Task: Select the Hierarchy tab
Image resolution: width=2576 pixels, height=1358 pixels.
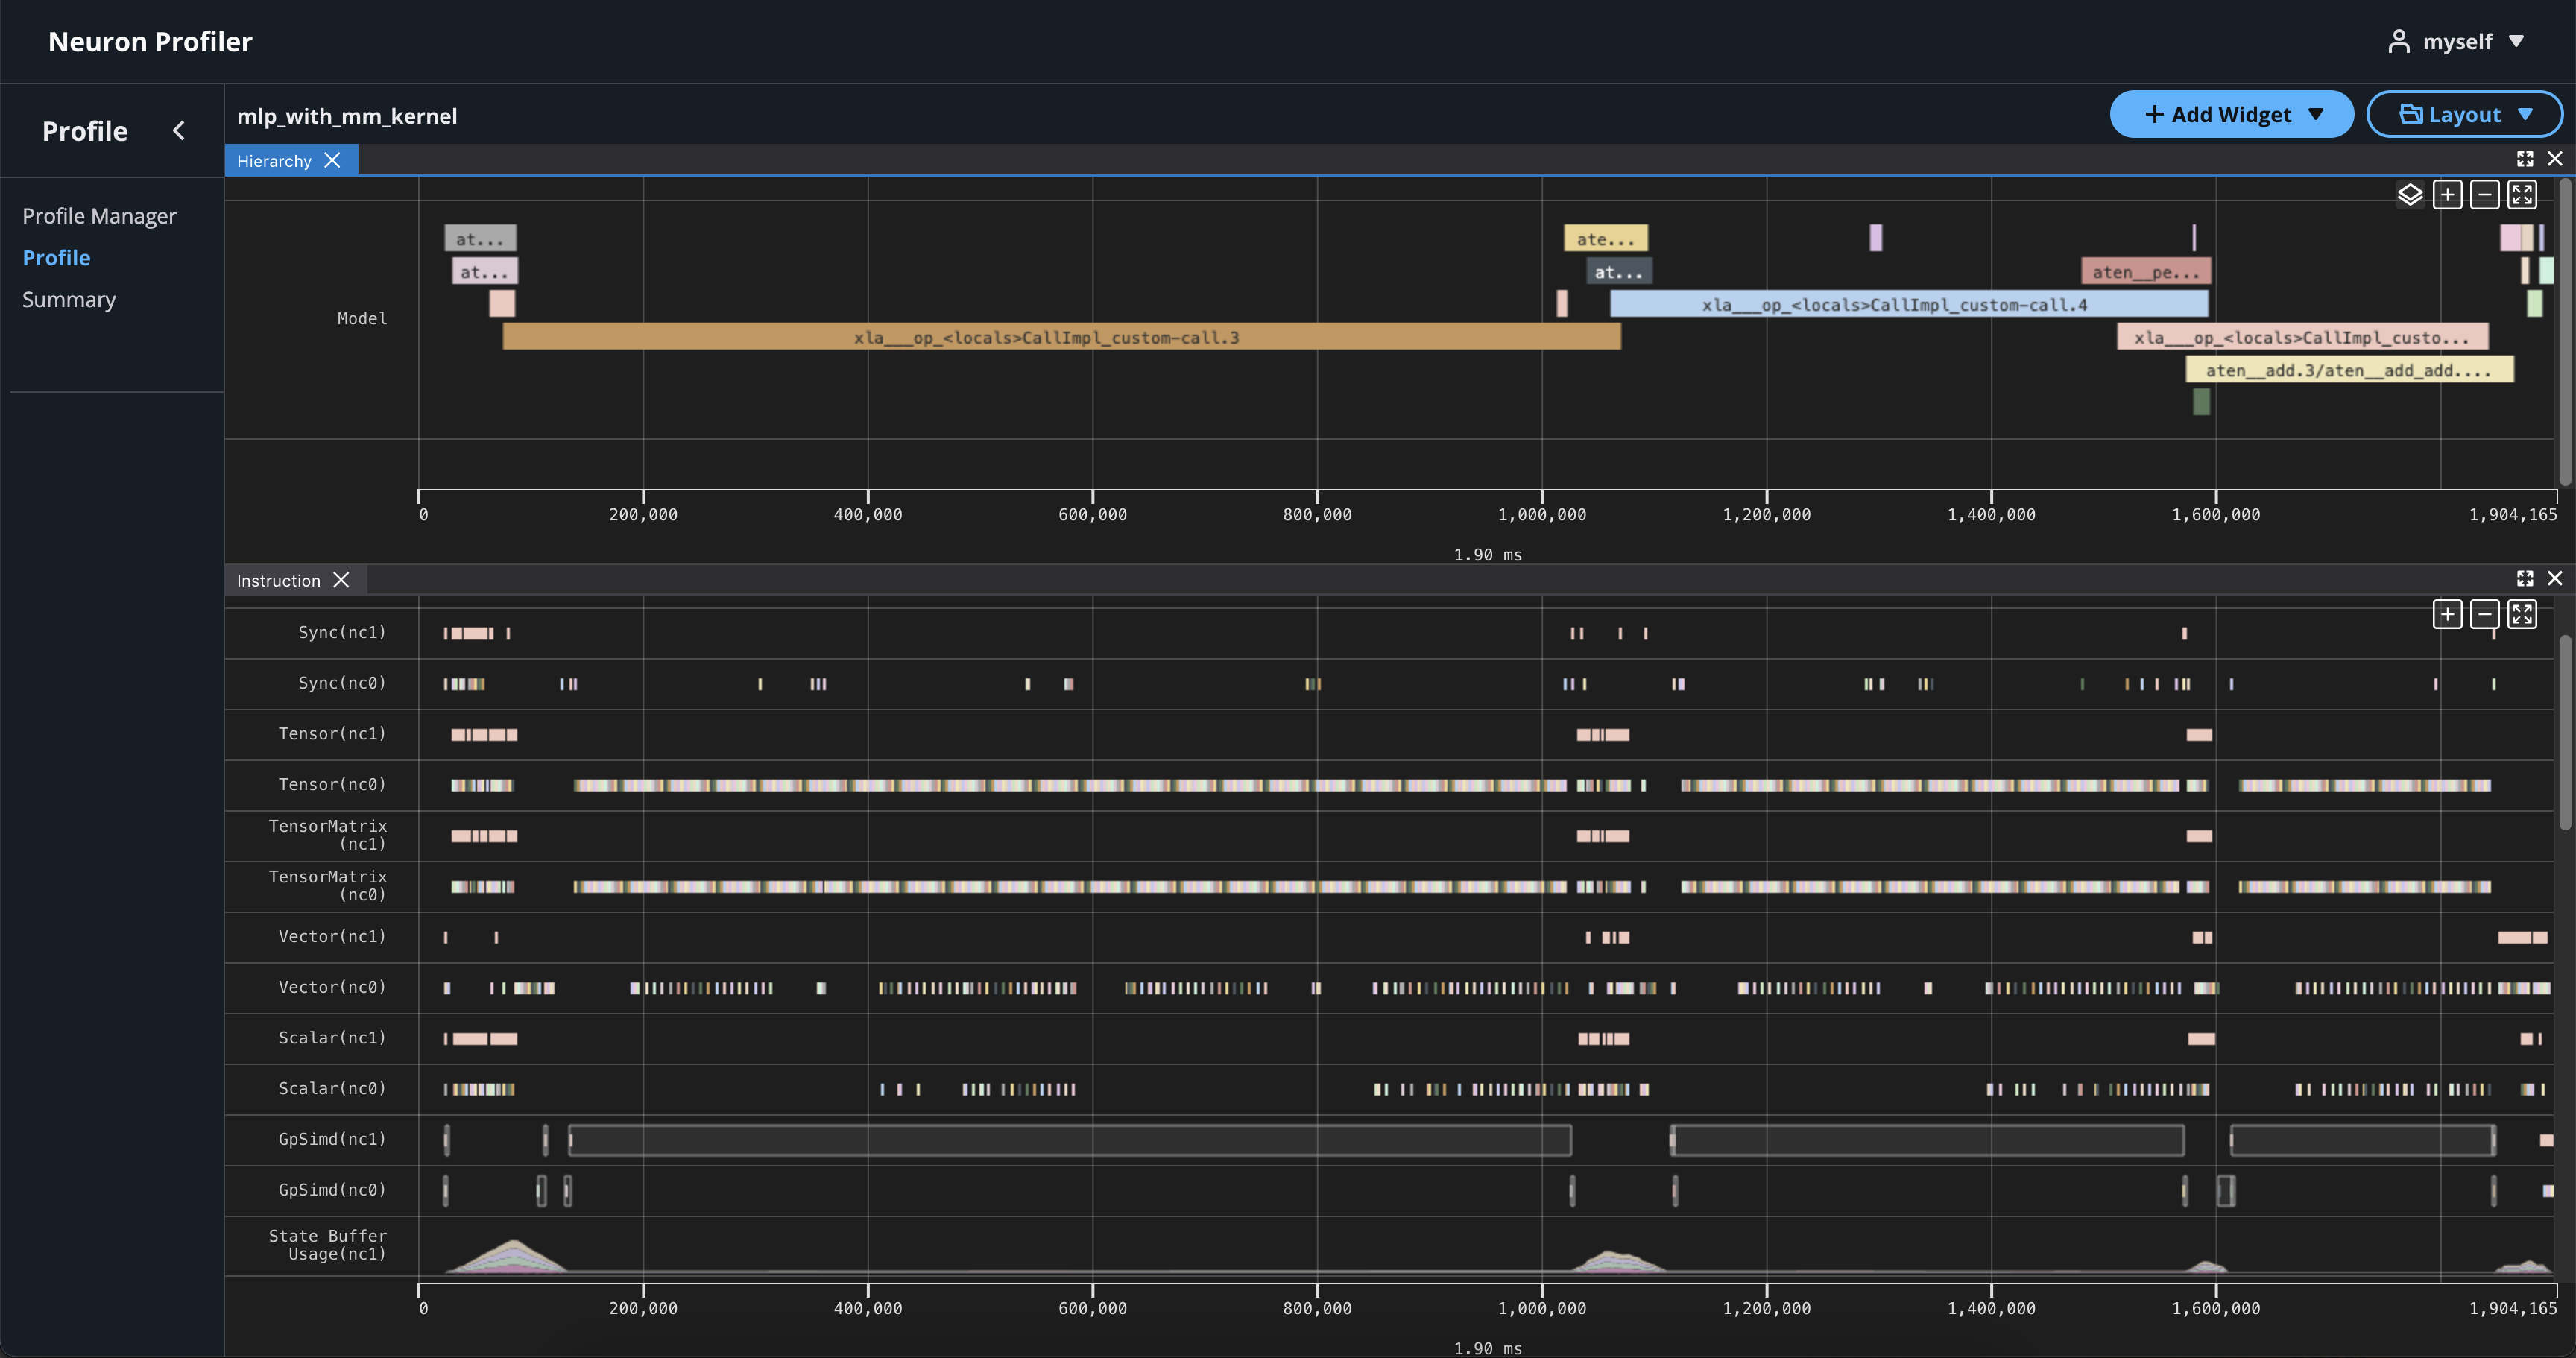Action: [x=274, y=161]
